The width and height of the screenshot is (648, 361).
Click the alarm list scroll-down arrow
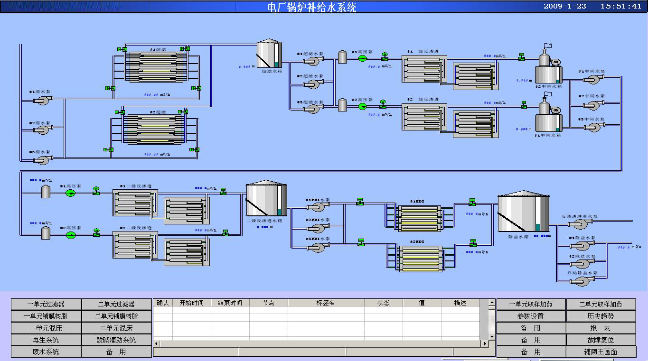coord(492,337)
